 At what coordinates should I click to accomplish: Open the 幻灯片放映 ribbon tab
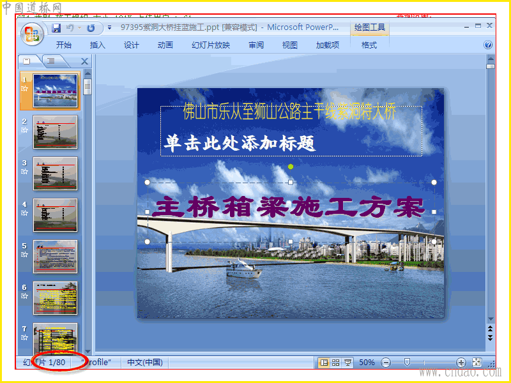[211, 45]
